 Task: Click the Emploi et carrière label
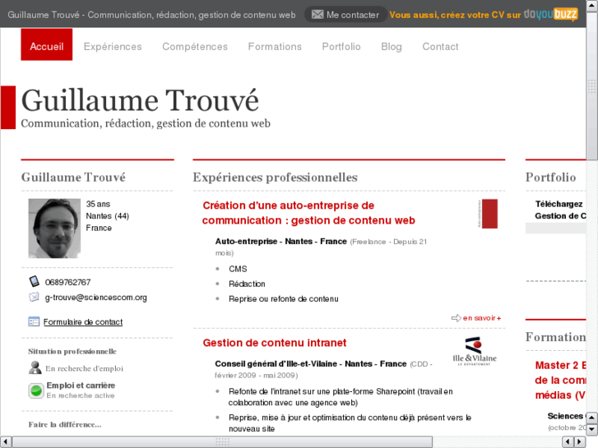pyautogui.click(x=81, y=385)
